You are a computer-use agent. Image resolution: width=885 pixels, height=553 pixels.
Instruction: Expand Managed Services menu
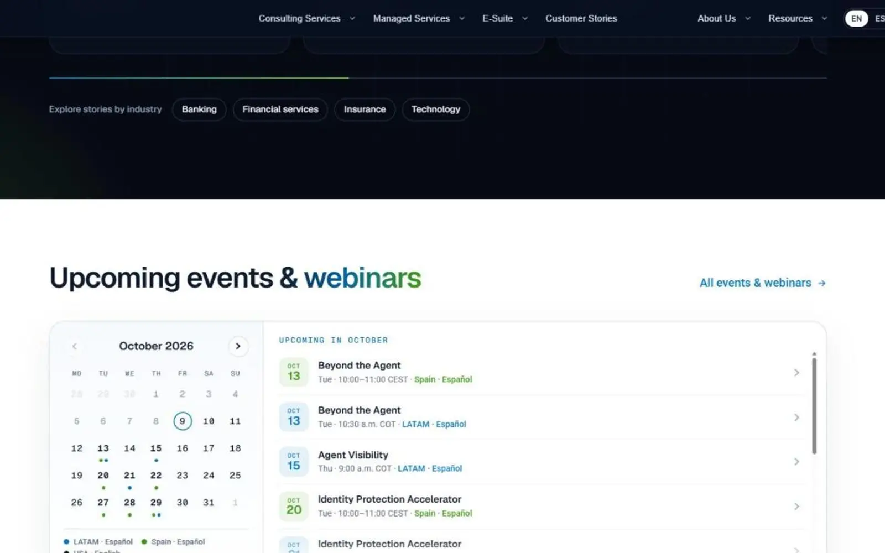pos(419,18)
